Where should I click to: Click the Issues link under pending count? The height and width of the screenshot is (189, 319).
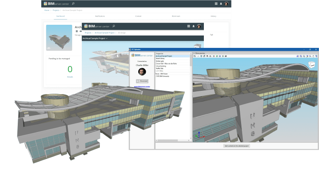(70, 77)
